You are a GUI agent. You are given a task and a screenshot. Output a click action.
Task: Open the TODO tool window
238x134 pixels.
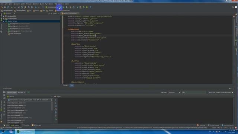[x=6, y=125]
